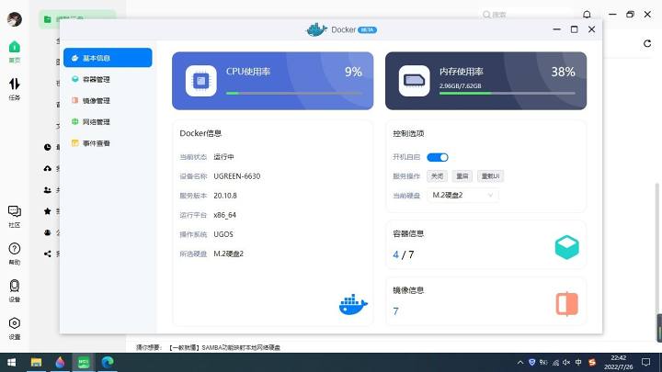Image resolution: width=662 pixels, height=372 pixels.
Task: Open 任务 transfers in left rail
Action: click(15, 88)
